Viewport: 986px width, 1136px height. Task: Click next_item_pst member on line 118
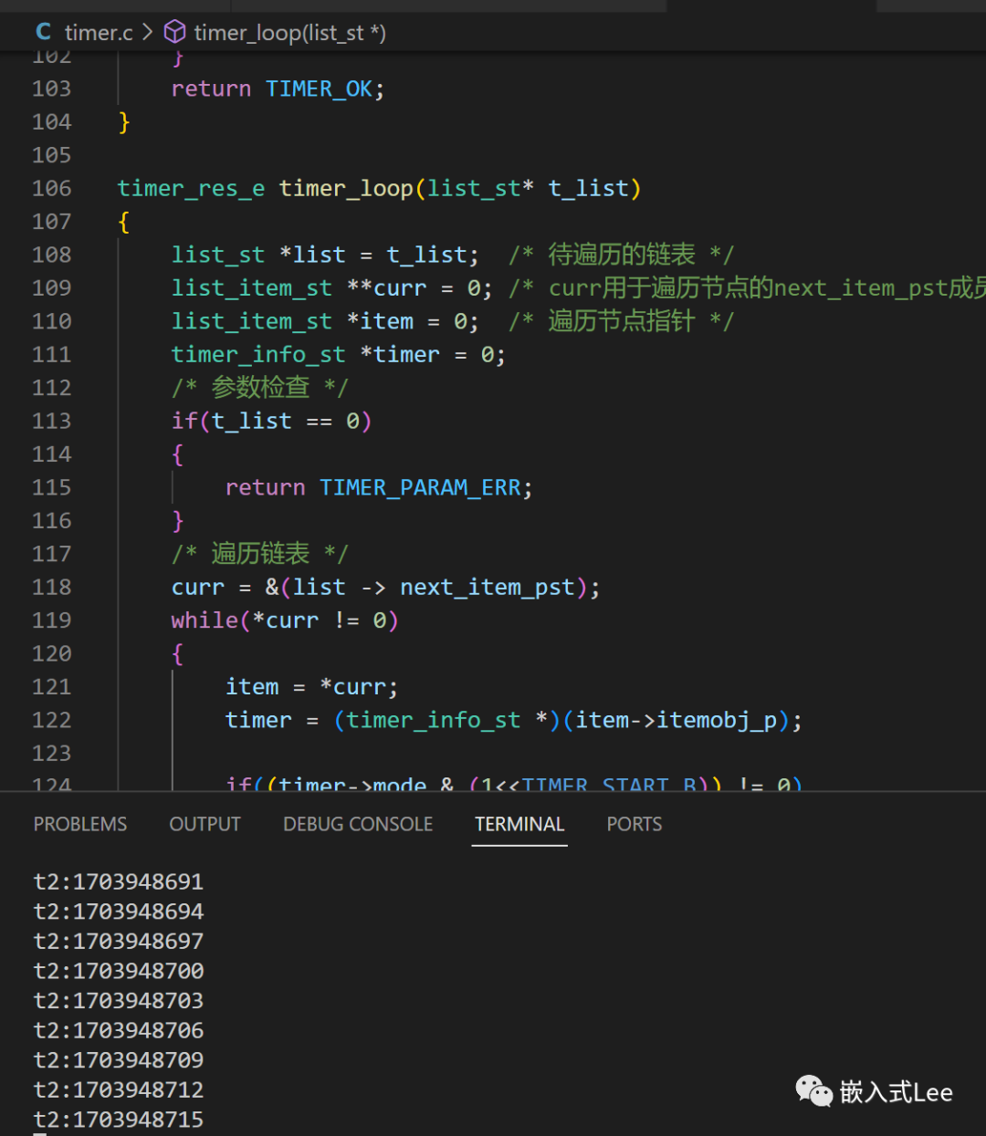(488, 587)
